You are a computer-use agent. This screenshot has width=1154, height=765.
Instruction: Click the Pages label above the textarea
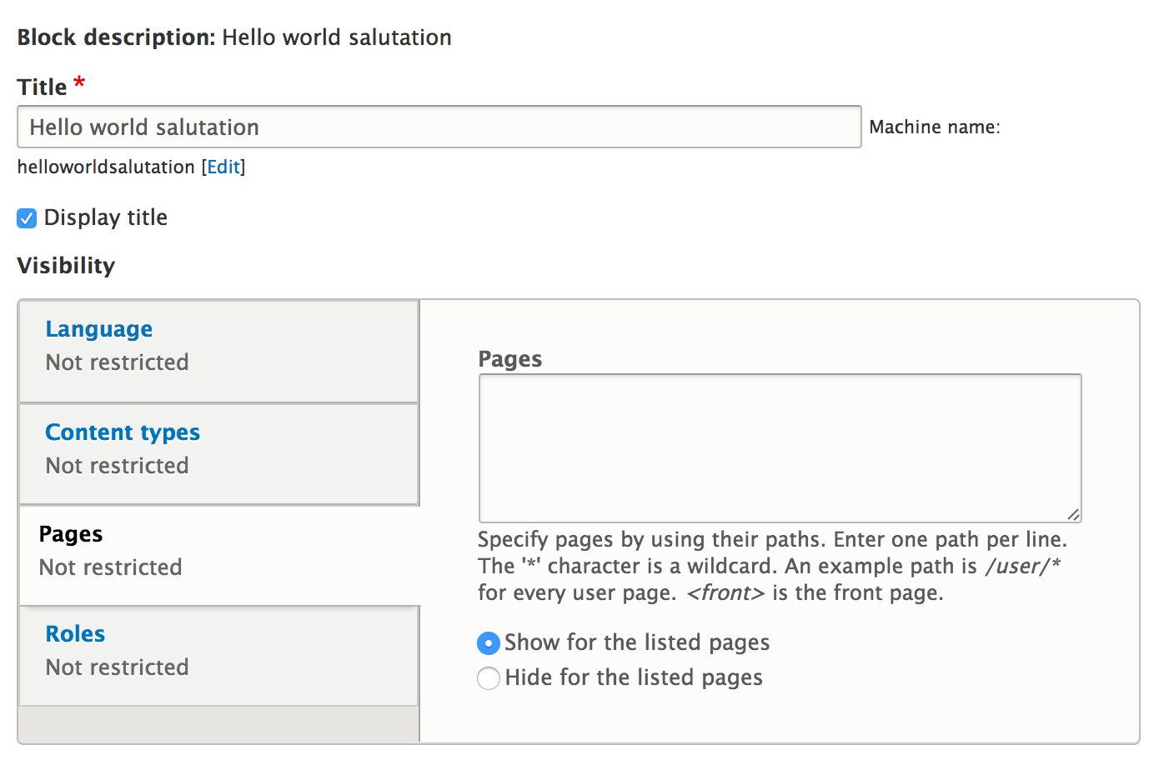[x=510, y=360]
